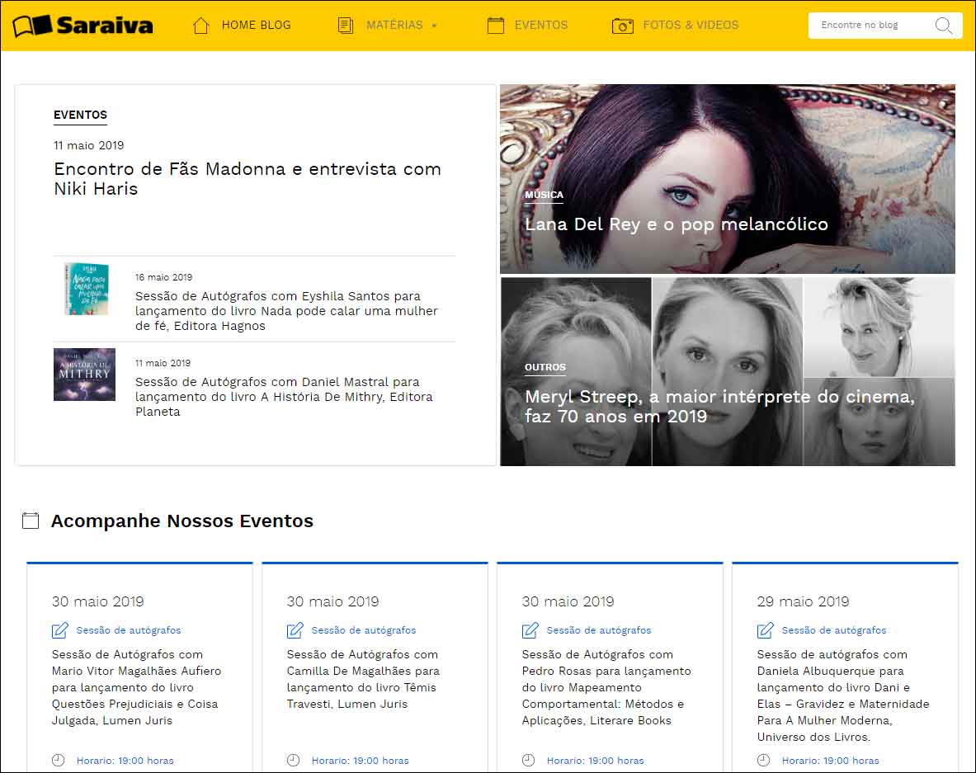
Task: Open Camilla De Magalhães Têmis Travesti event
Action: coord(363,679)
